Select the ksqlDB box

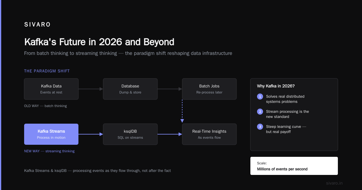tap(130, 134)
